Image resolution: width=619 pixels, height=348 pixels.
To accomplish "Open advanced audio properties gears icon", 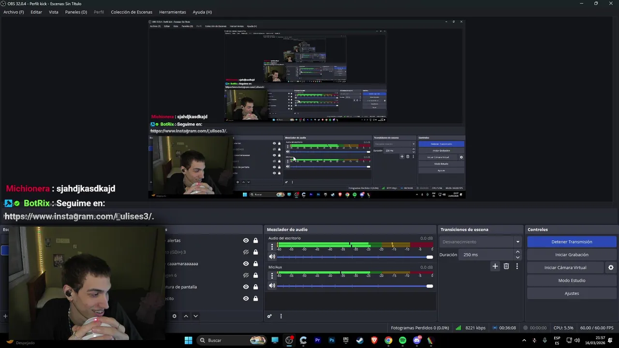I will pos(269,316).
